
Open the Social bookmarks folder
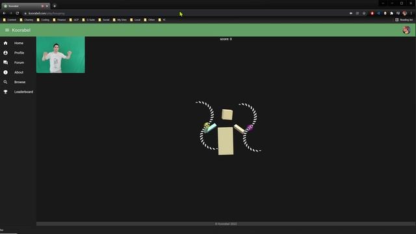pyautogui.click(x=104, y=20)
